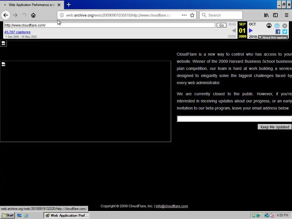Click the Keep Me Updated button

[x=275, y=127]
